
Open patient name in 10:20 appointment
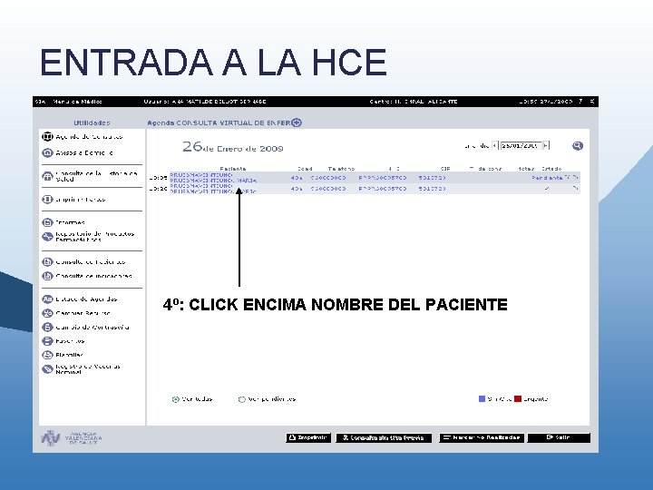[x=213, y=189]
